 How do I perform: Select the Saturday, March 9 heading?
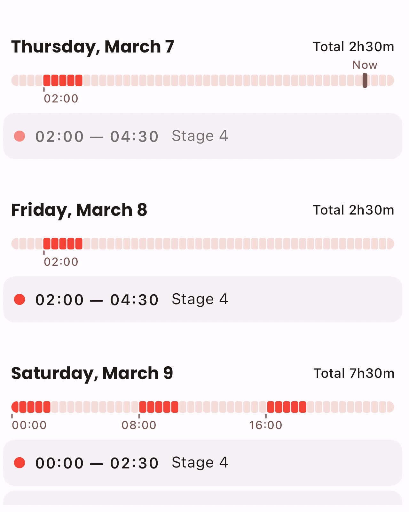click(92, 373)
